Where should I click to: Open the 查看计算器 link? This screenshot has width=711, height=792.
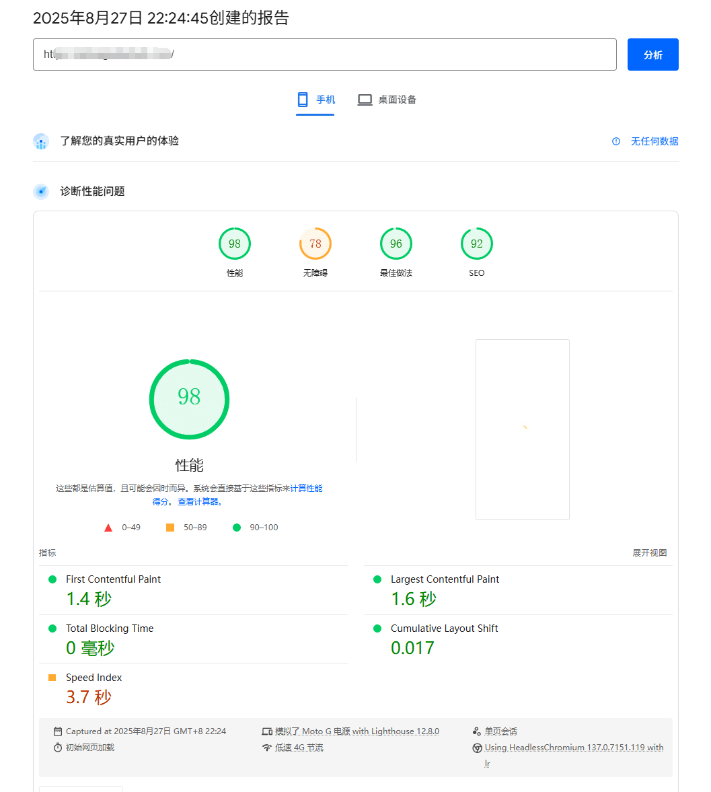pyautogui.click(x=200, y=502)
